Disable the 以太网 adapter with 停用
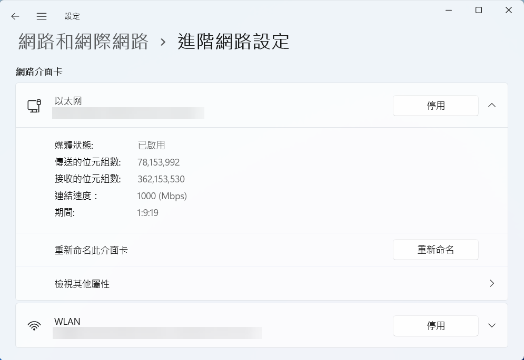Viewport: 524px width, 360px height. point(436,106)
